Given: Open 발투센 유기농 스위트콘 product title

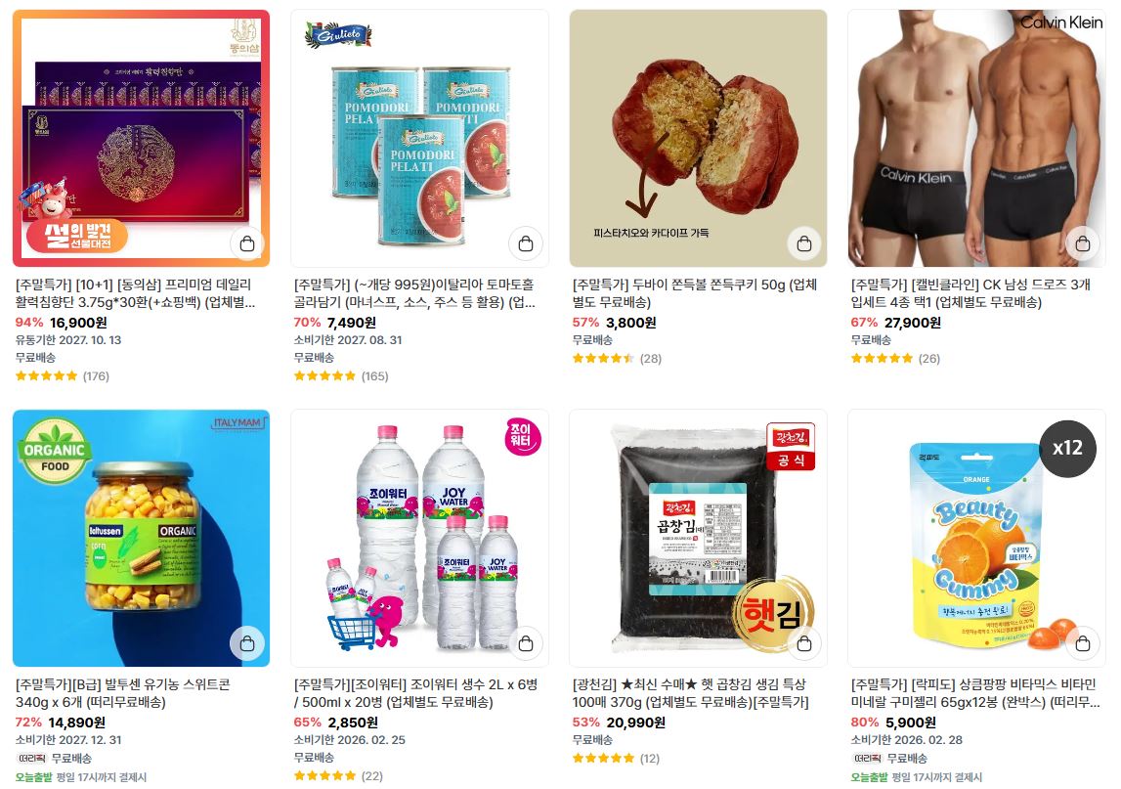Looking at the screenshot, I should [x=123, y=693].
